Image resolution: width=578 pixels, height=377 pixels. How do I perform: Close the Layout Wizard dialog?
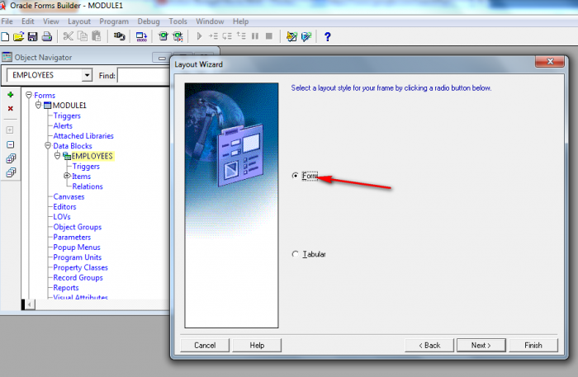pyautogui.click(x=550, y=62)
